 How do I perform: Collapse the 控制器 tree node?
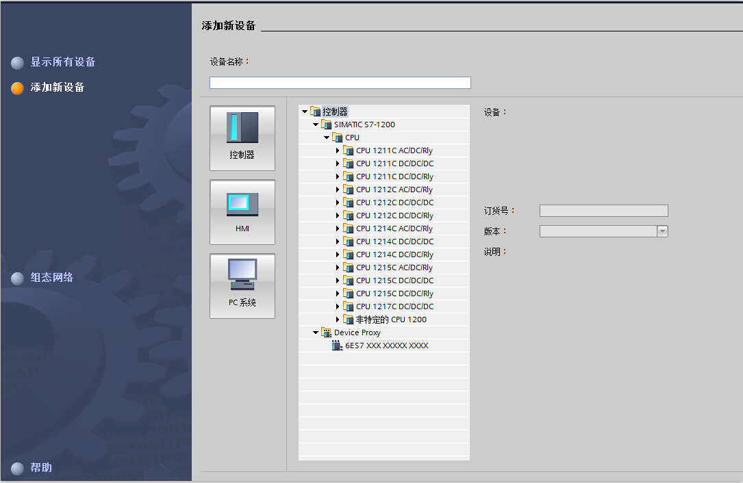point(305,112)
